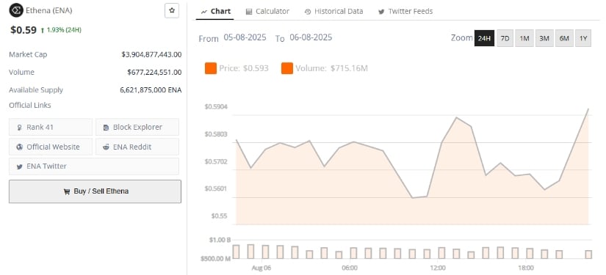Open the Block Explorer link
The height and width of the screenshot is (275, 606).
137,127
